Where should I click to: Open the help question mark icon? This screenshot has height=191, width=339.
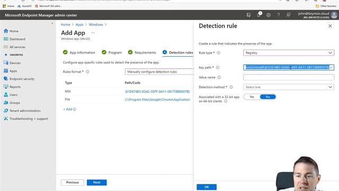279,15
